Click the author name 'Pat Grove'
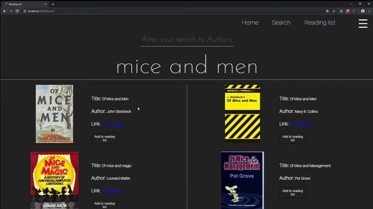Image resolution: width=373 pixels, height=209 pixels. (302, 178)
